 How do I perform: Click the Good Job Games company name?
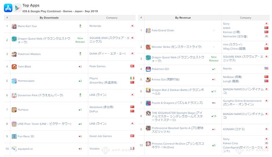pos(100,136)
